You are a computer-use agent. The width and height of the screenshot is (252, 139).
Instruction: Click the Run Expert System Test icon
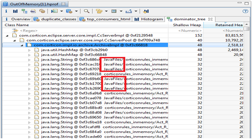[x=54, y=11]
